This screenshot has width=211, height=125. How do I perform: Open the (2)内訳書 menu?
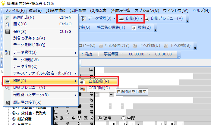[x=78, y=10]
